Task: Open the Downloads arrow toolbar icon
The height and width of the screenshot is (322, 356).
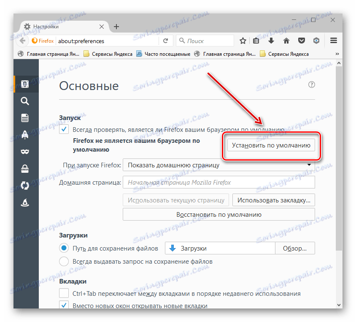Action: coord(271,41)
